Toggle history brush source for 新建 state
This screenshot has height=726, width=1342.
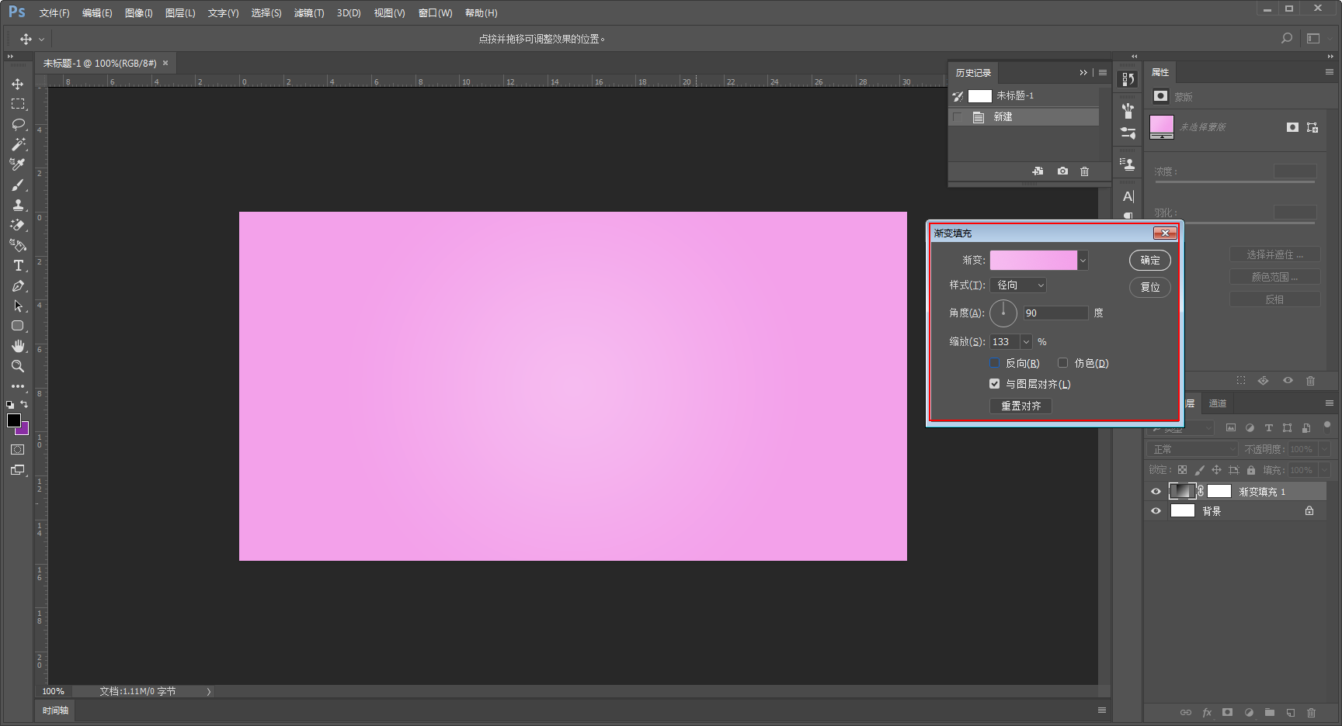tap(958, 117)
